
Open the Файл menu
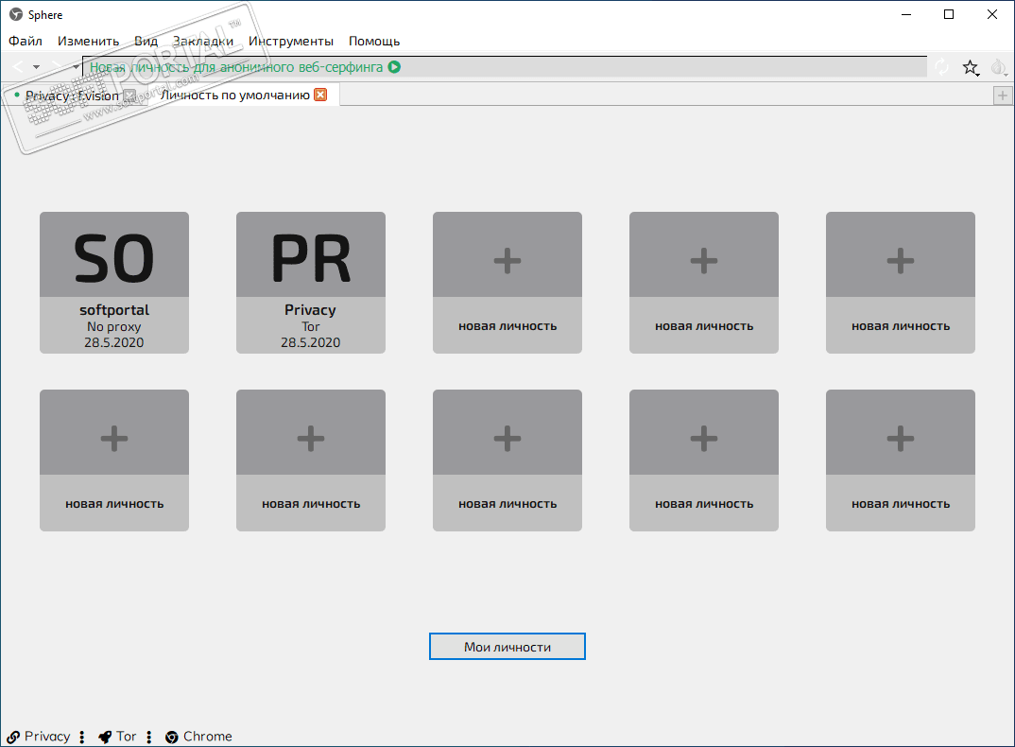point(26,41)
